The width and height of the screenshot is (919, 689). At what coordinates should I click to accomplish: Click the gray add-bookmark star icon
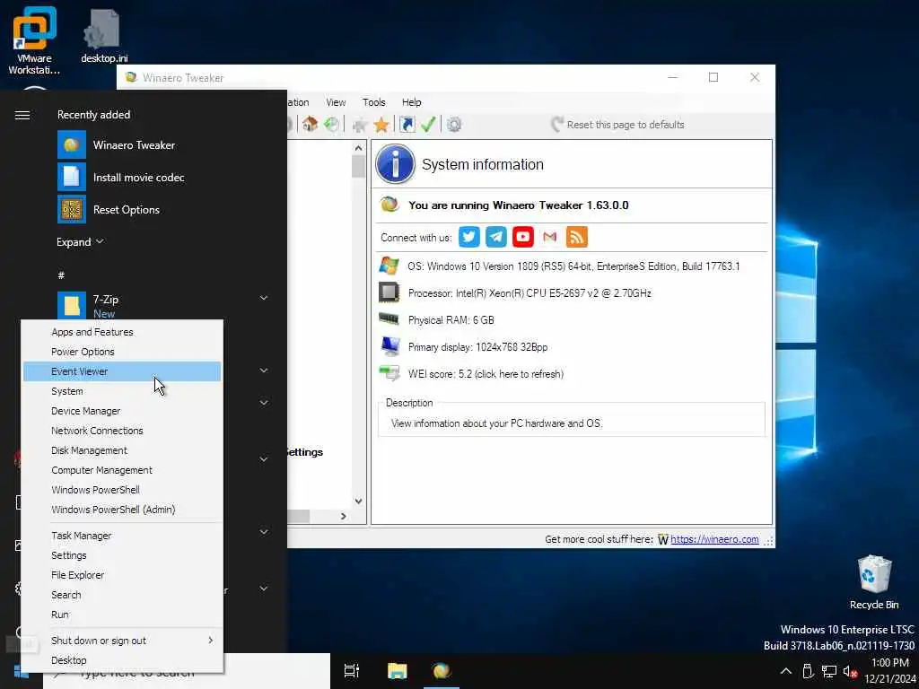coord(360,125)
